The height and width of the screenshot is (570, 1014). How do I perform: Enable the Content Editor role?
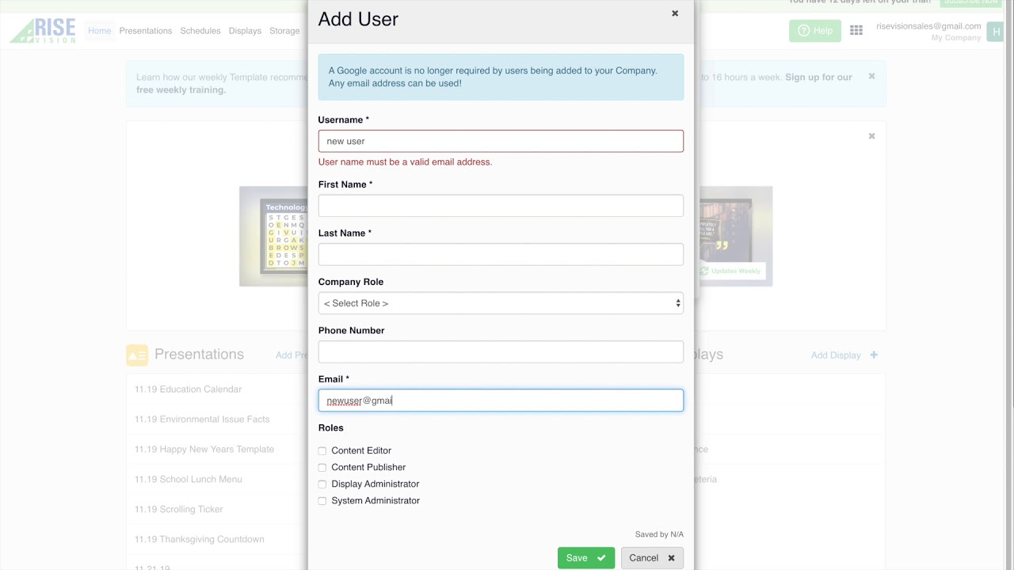click(322, 450)
